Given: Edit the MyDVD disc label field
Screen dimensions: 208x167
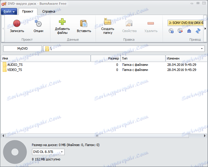Looking at the screenshot, I should pyautogui.click(x=22, y=49).
